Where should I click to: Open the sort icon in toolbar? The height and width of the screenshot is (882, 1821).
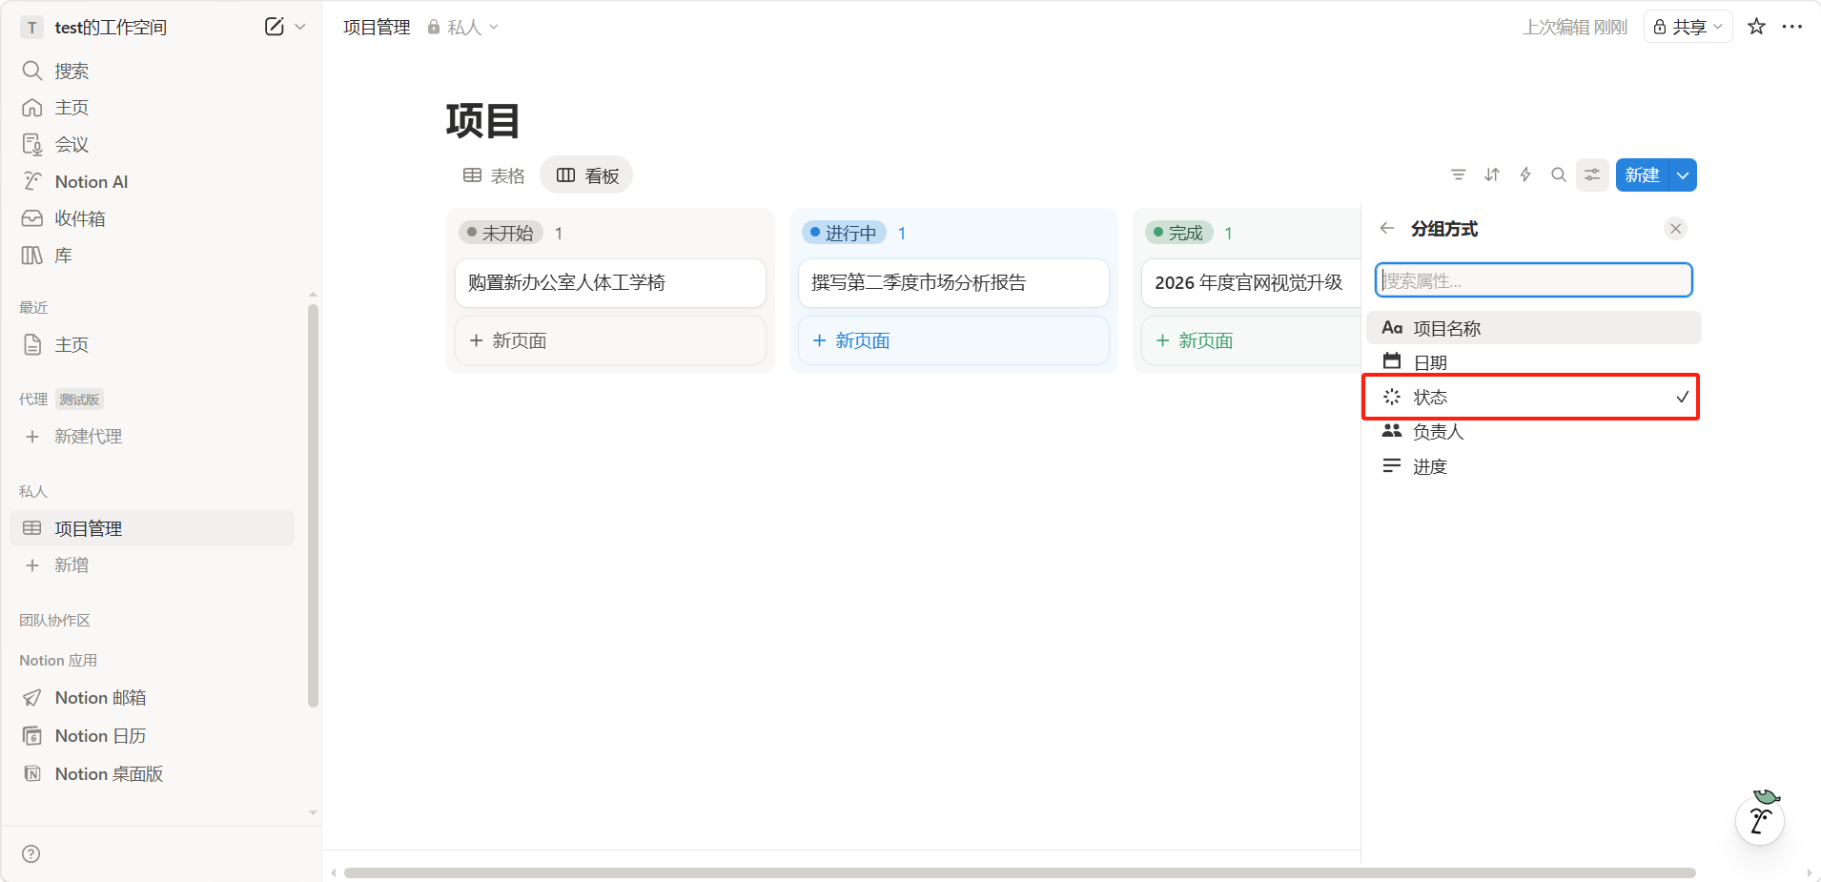[x=1492, y=174]
